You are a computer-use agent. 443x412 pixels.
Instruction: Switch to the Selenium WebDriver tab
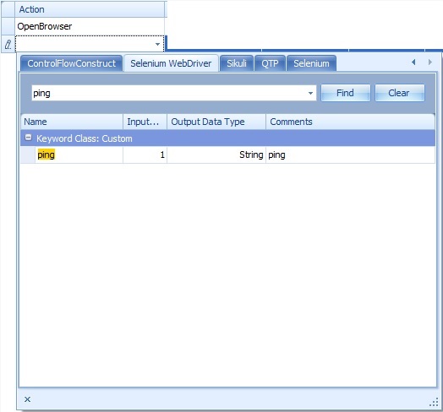[171, 63]
